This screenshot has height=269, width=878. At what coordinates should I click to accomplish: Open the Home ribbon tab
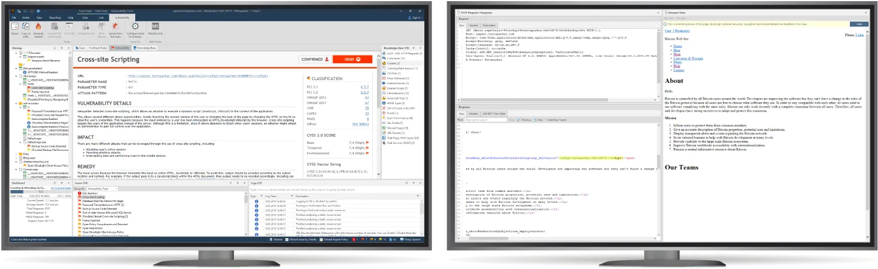(25, 18)
